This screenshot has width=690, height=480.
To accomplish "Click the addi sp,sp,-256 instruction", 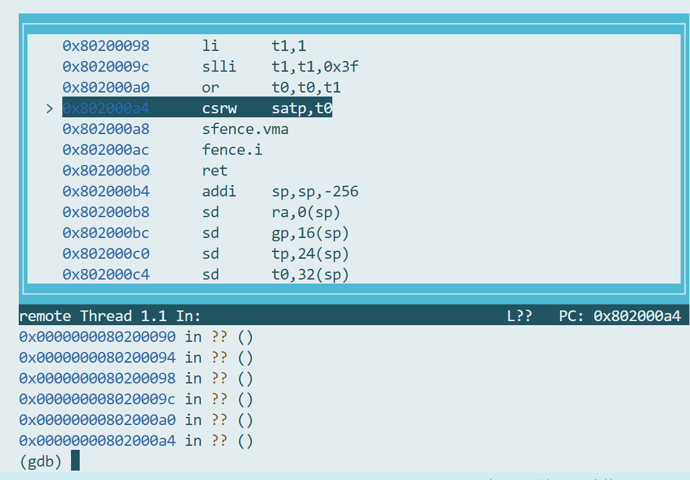I will (279, 192).
